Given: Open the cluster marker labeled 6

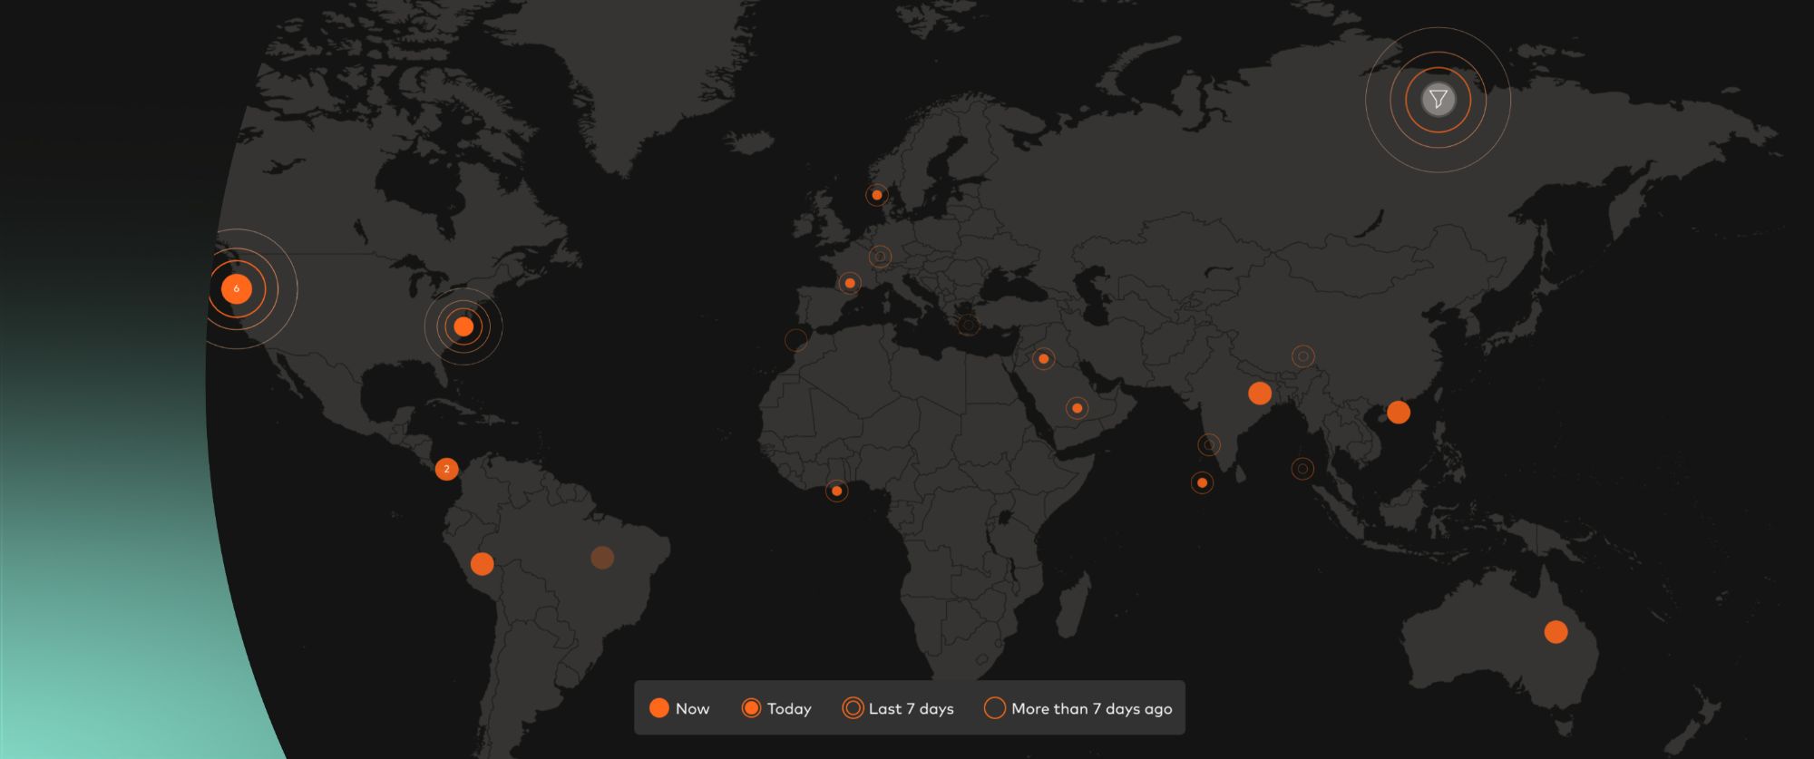Looking at the screenshot, I should tap(237, 289).
